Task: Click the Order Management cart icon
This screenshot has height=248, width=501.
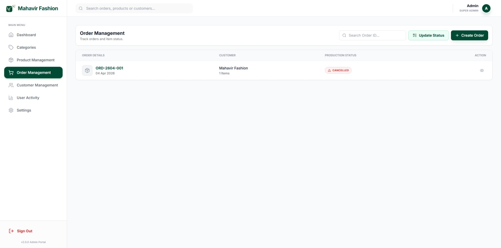Action: [11, 73]
